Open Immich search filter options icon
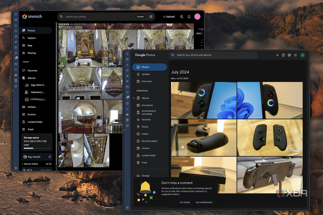The height and width of the screenshot is (215, 323). (151, 17)
